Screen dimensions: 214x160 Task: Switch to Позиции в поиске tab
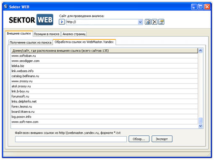[47, 34]
